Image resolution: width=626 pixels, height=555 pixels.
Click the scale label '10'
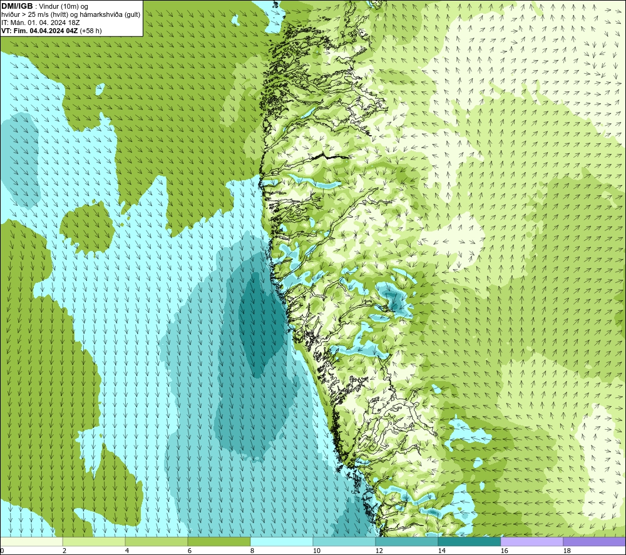point(317,551)
